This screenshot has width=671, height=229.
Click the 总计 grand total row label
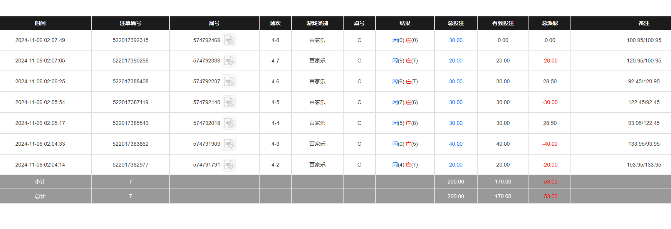coord(40,196)
